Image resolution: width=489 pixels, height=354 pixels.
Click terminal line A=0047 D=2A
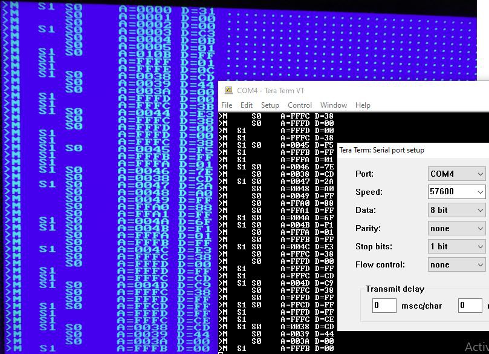coord(276,182)
